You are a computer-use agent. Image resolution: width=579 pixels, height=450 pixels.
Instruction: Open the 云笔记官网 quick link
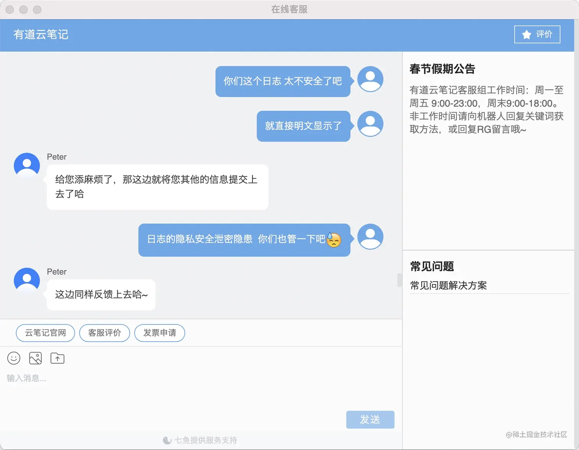click(x=45, y=333)
